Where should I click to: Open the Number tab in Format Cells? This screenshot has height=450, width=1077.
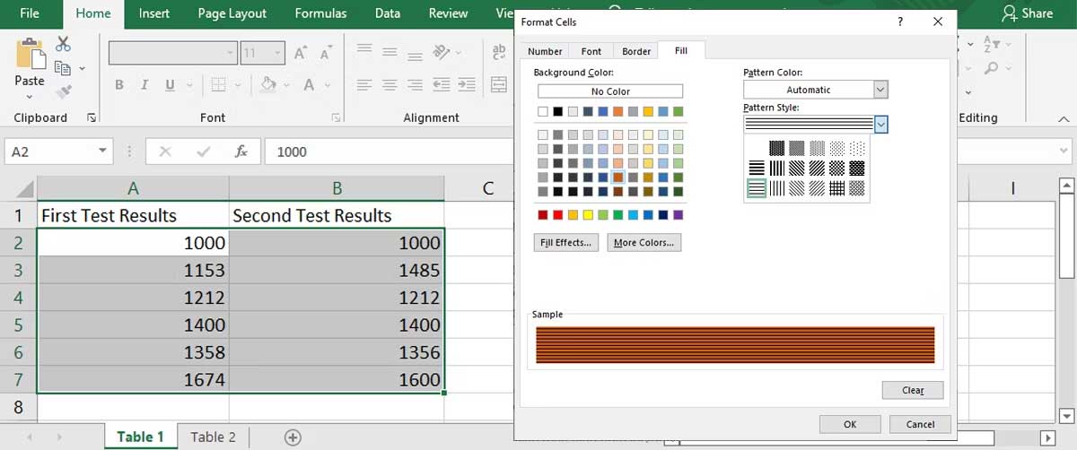click(545, 51)
